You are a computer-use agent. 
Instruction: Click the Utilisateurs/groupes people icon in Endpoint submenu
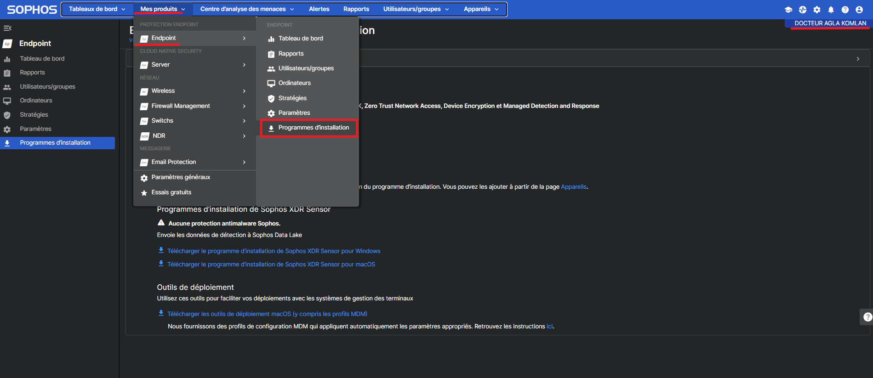point(271,69)
